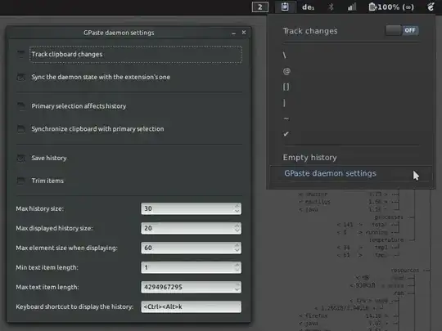Adjust Max displayed history size spinner

pos(237,228)
